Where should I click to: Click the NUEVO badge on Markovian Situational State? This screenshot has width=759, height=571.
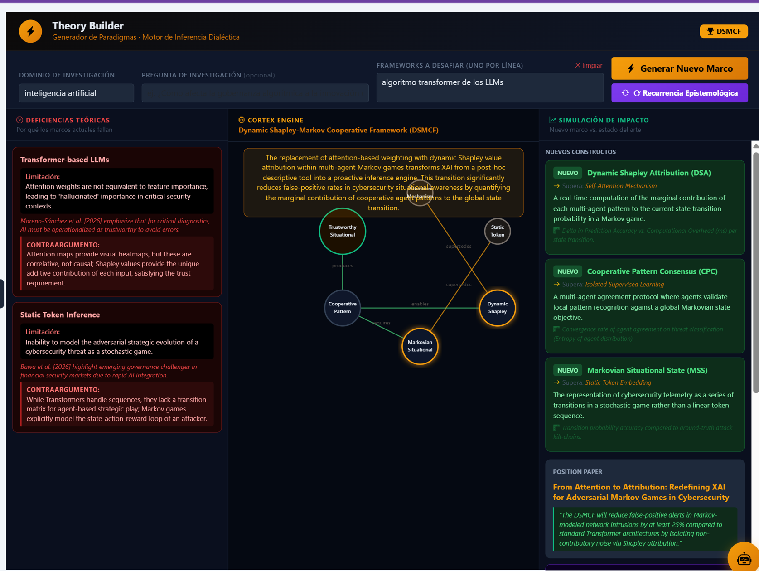(x=567, y=370)
